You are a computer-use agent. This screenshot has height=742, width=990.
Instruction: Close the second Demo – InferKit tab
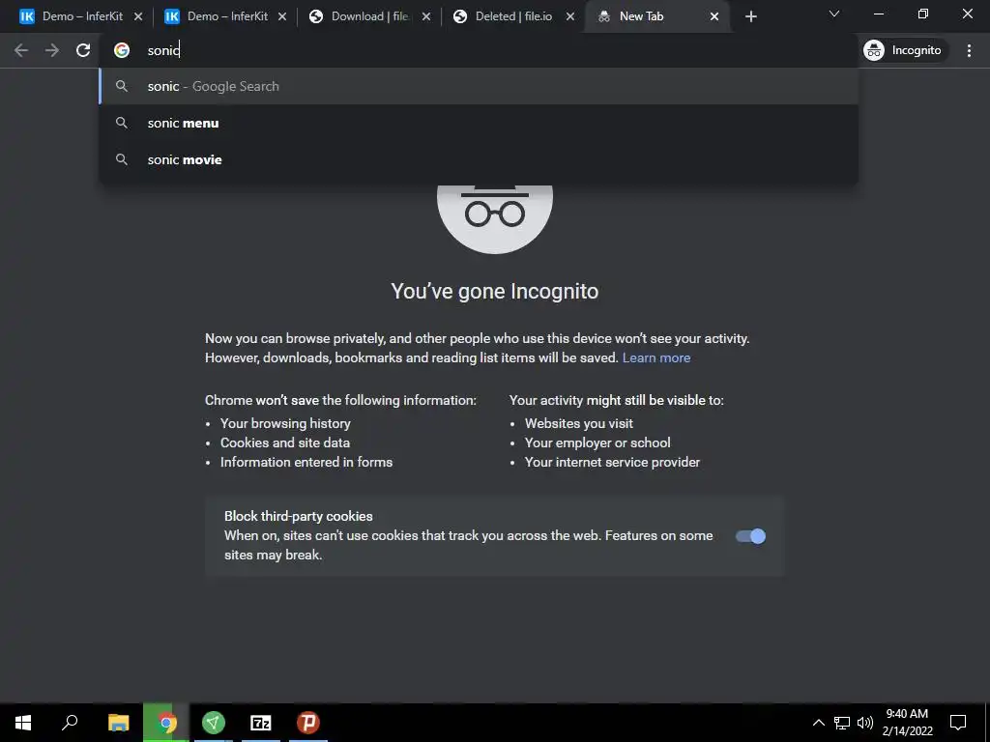tap(282, 16)
